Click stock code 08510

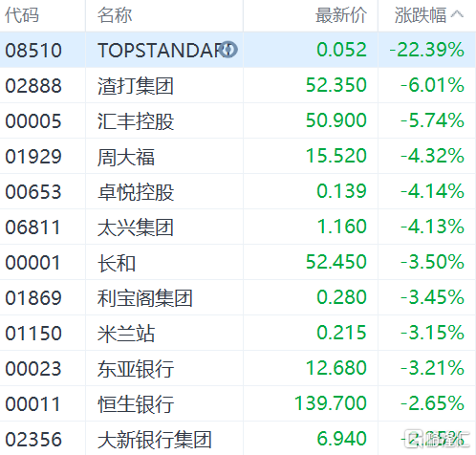point(33,51)
